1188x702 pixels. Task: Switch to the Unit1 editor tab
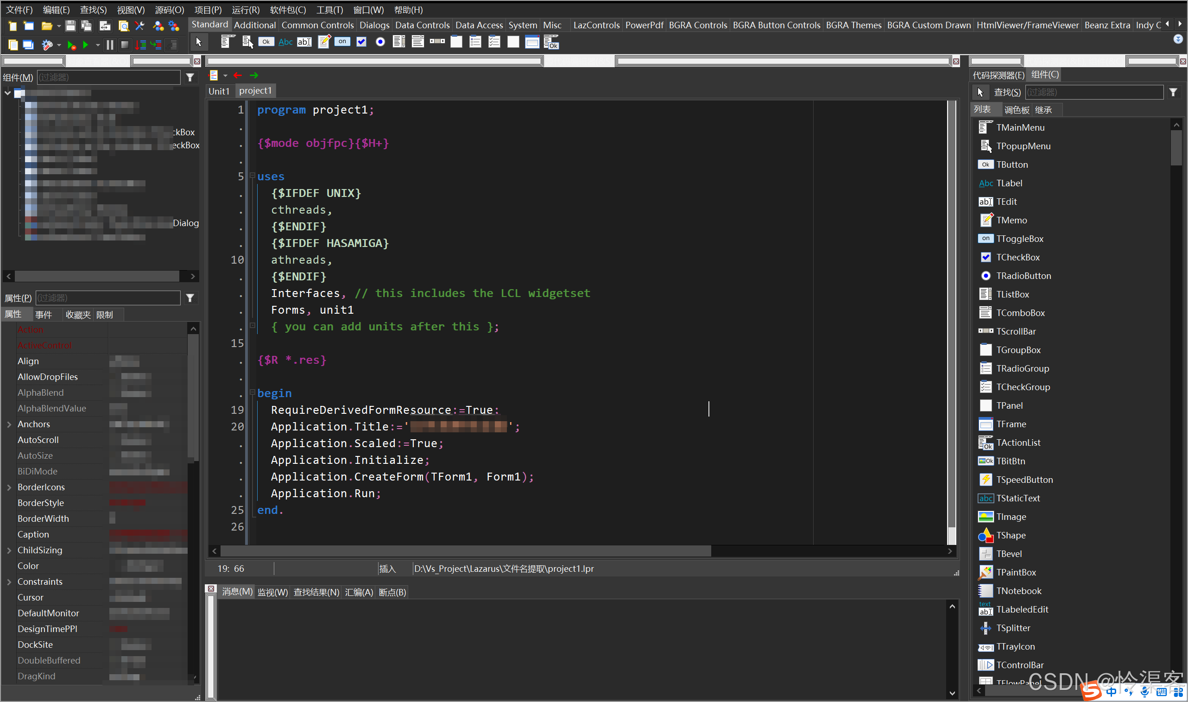219,91
